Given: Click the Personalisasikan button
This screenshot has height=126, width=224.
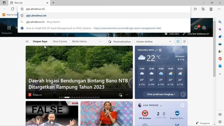Looking at the screenshot, I should click(x=119, y=42).
